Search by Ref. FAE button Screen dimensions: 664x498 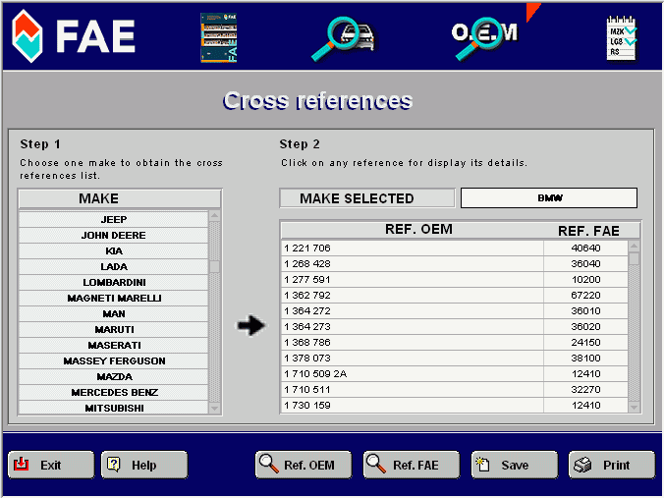coord(412,465)
